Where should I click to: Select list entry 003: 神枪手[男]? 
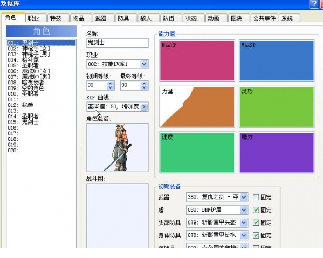(41, 54)
